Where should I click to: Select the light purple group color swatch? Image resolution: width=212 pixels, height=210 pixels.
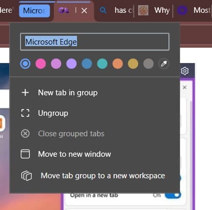[71, 64]
